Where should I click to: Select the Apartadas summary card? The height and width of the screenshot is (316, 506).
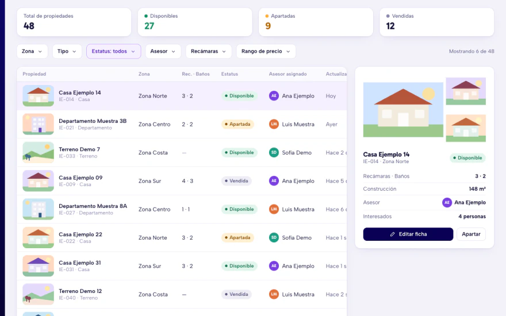tap(316, 22)
